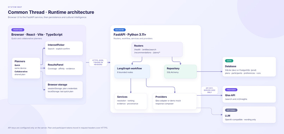The image size is (284, 134).
Task: Click 'Qloo adapter or demo mock' text
Action: 168,100
